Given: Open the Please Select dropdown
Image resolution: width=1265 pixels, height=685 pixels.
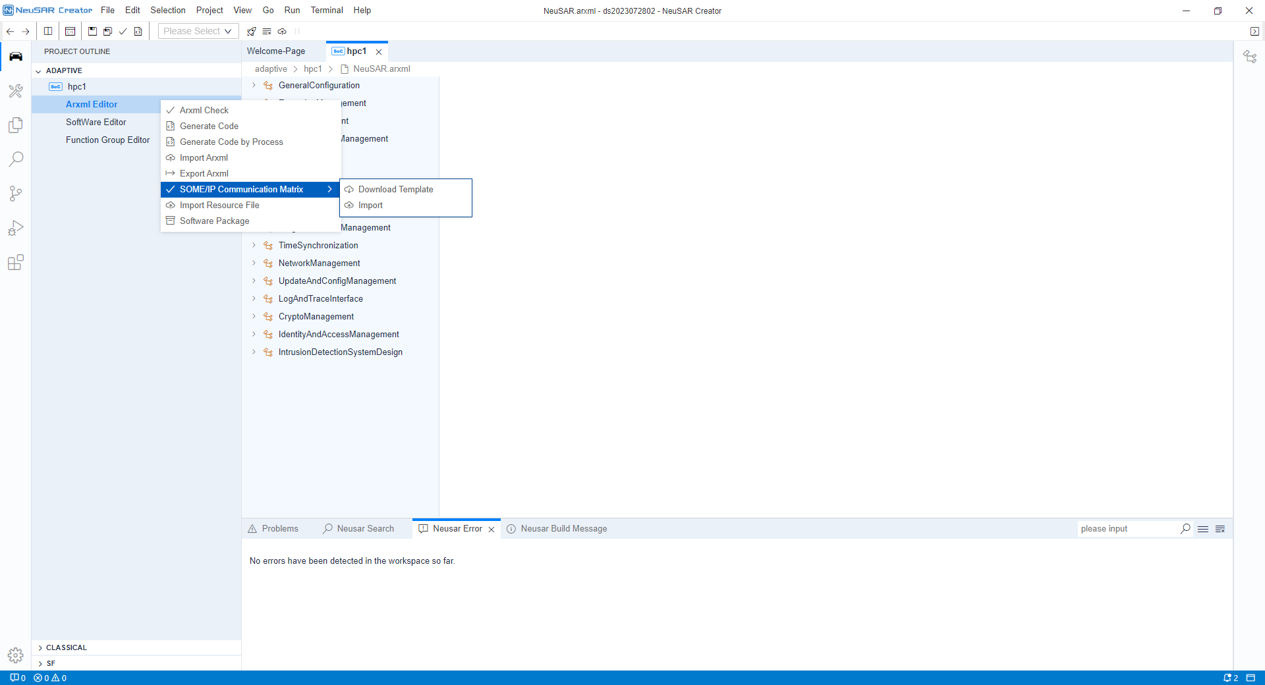Looking at the screenshot, I should click(x=198, y=32).
